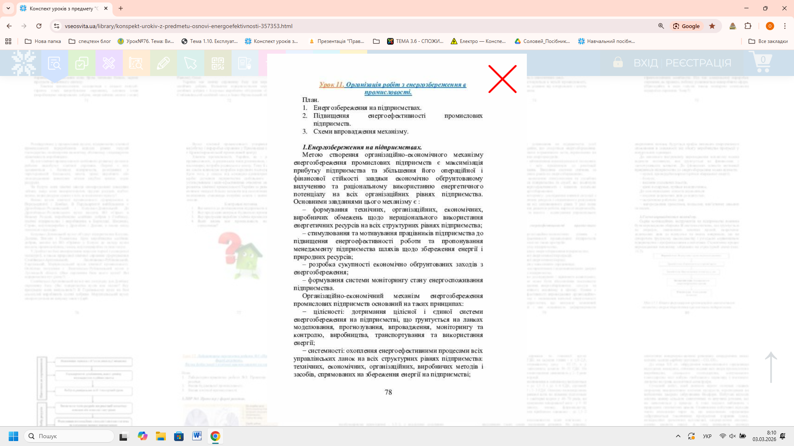
Task: Go back to the previous page
Action: [9, 26]
